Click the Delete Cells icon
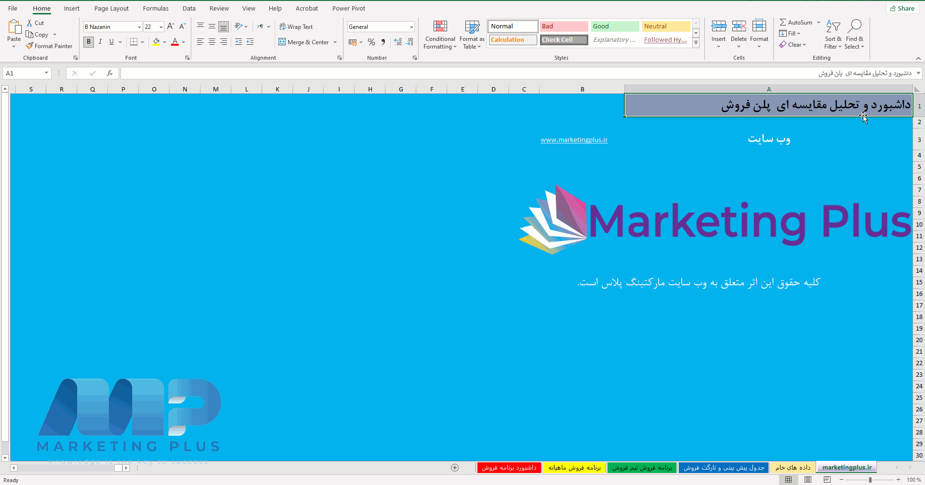Screen dimensions: 925x485 [739, 26]
